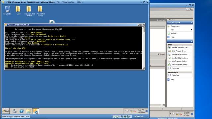Open Properties under the BKMail.local section
The width and height of the screenshot is (212, 119).
[175, 75]
